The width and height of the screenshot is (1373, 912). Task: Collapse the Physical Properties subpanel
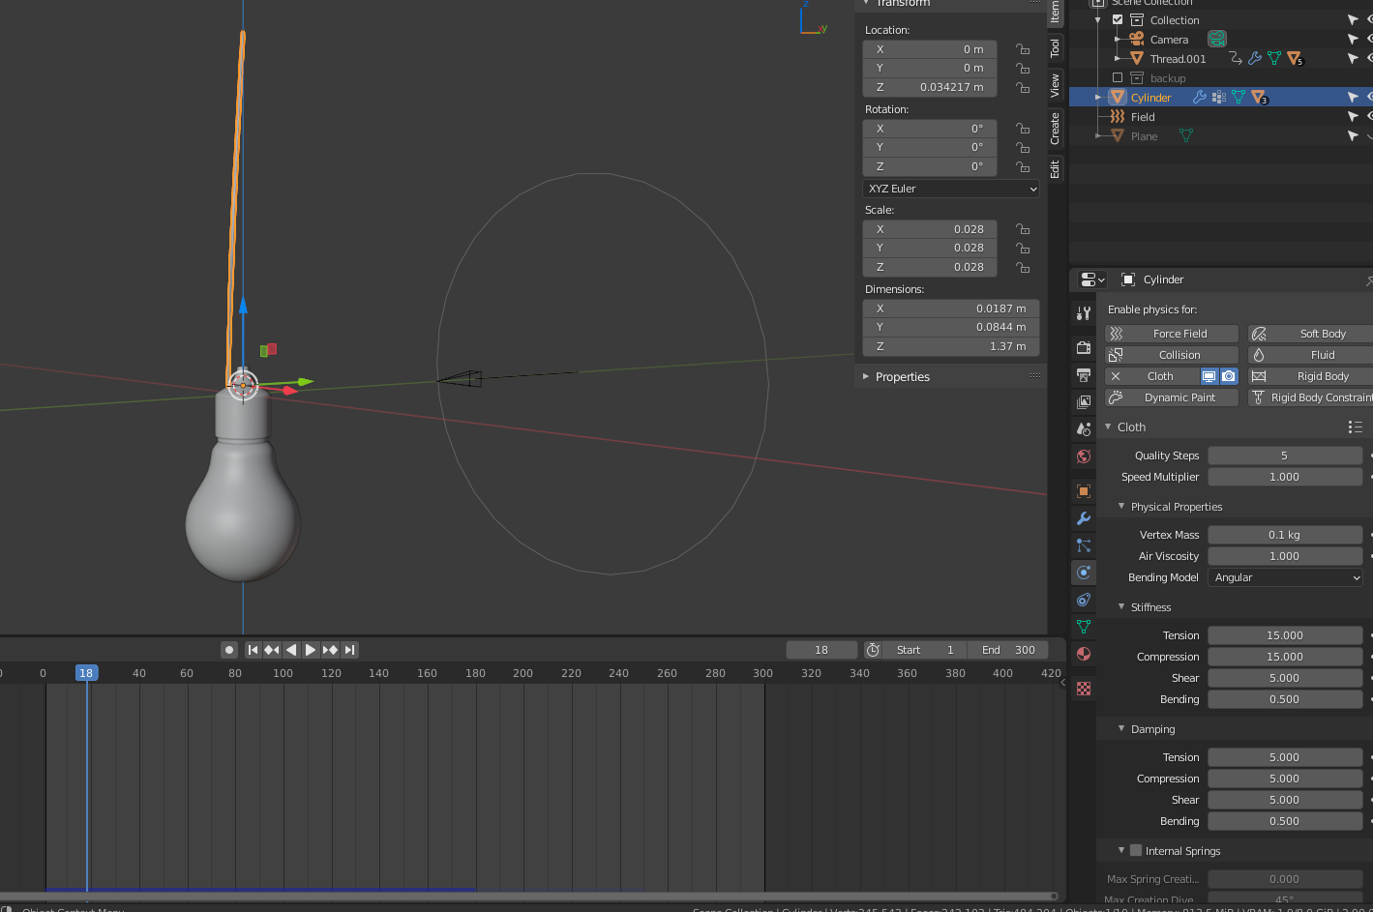click(x=1121, y=506)
